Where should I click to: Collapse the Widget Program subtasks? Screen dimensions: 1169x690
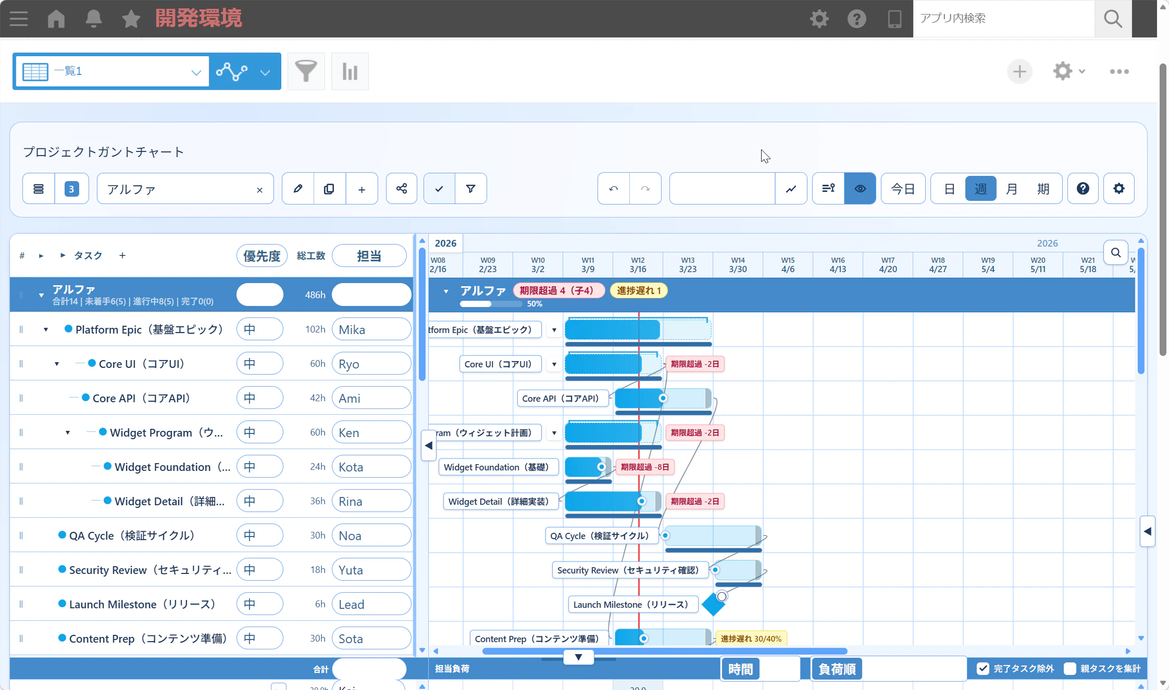pos(68,433)
